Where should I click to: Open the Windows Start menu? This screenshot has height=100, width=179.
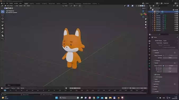point(56,98)
